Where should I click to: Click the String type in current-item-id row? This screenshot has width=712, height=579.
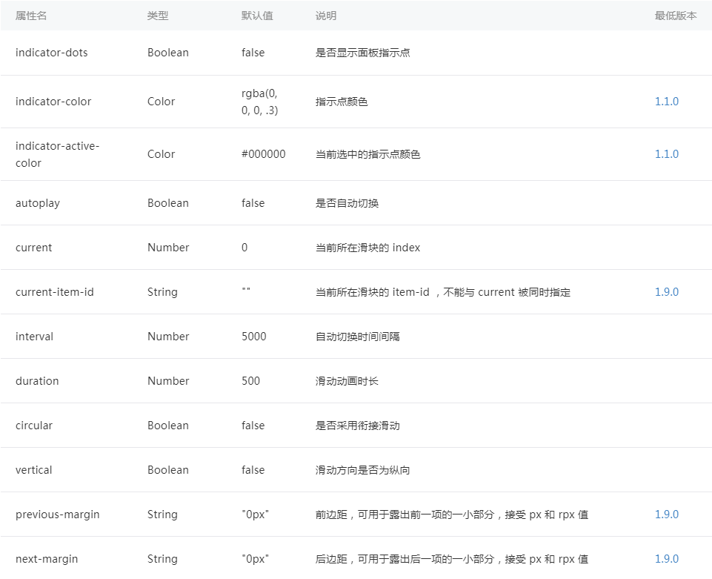point(162,292)
